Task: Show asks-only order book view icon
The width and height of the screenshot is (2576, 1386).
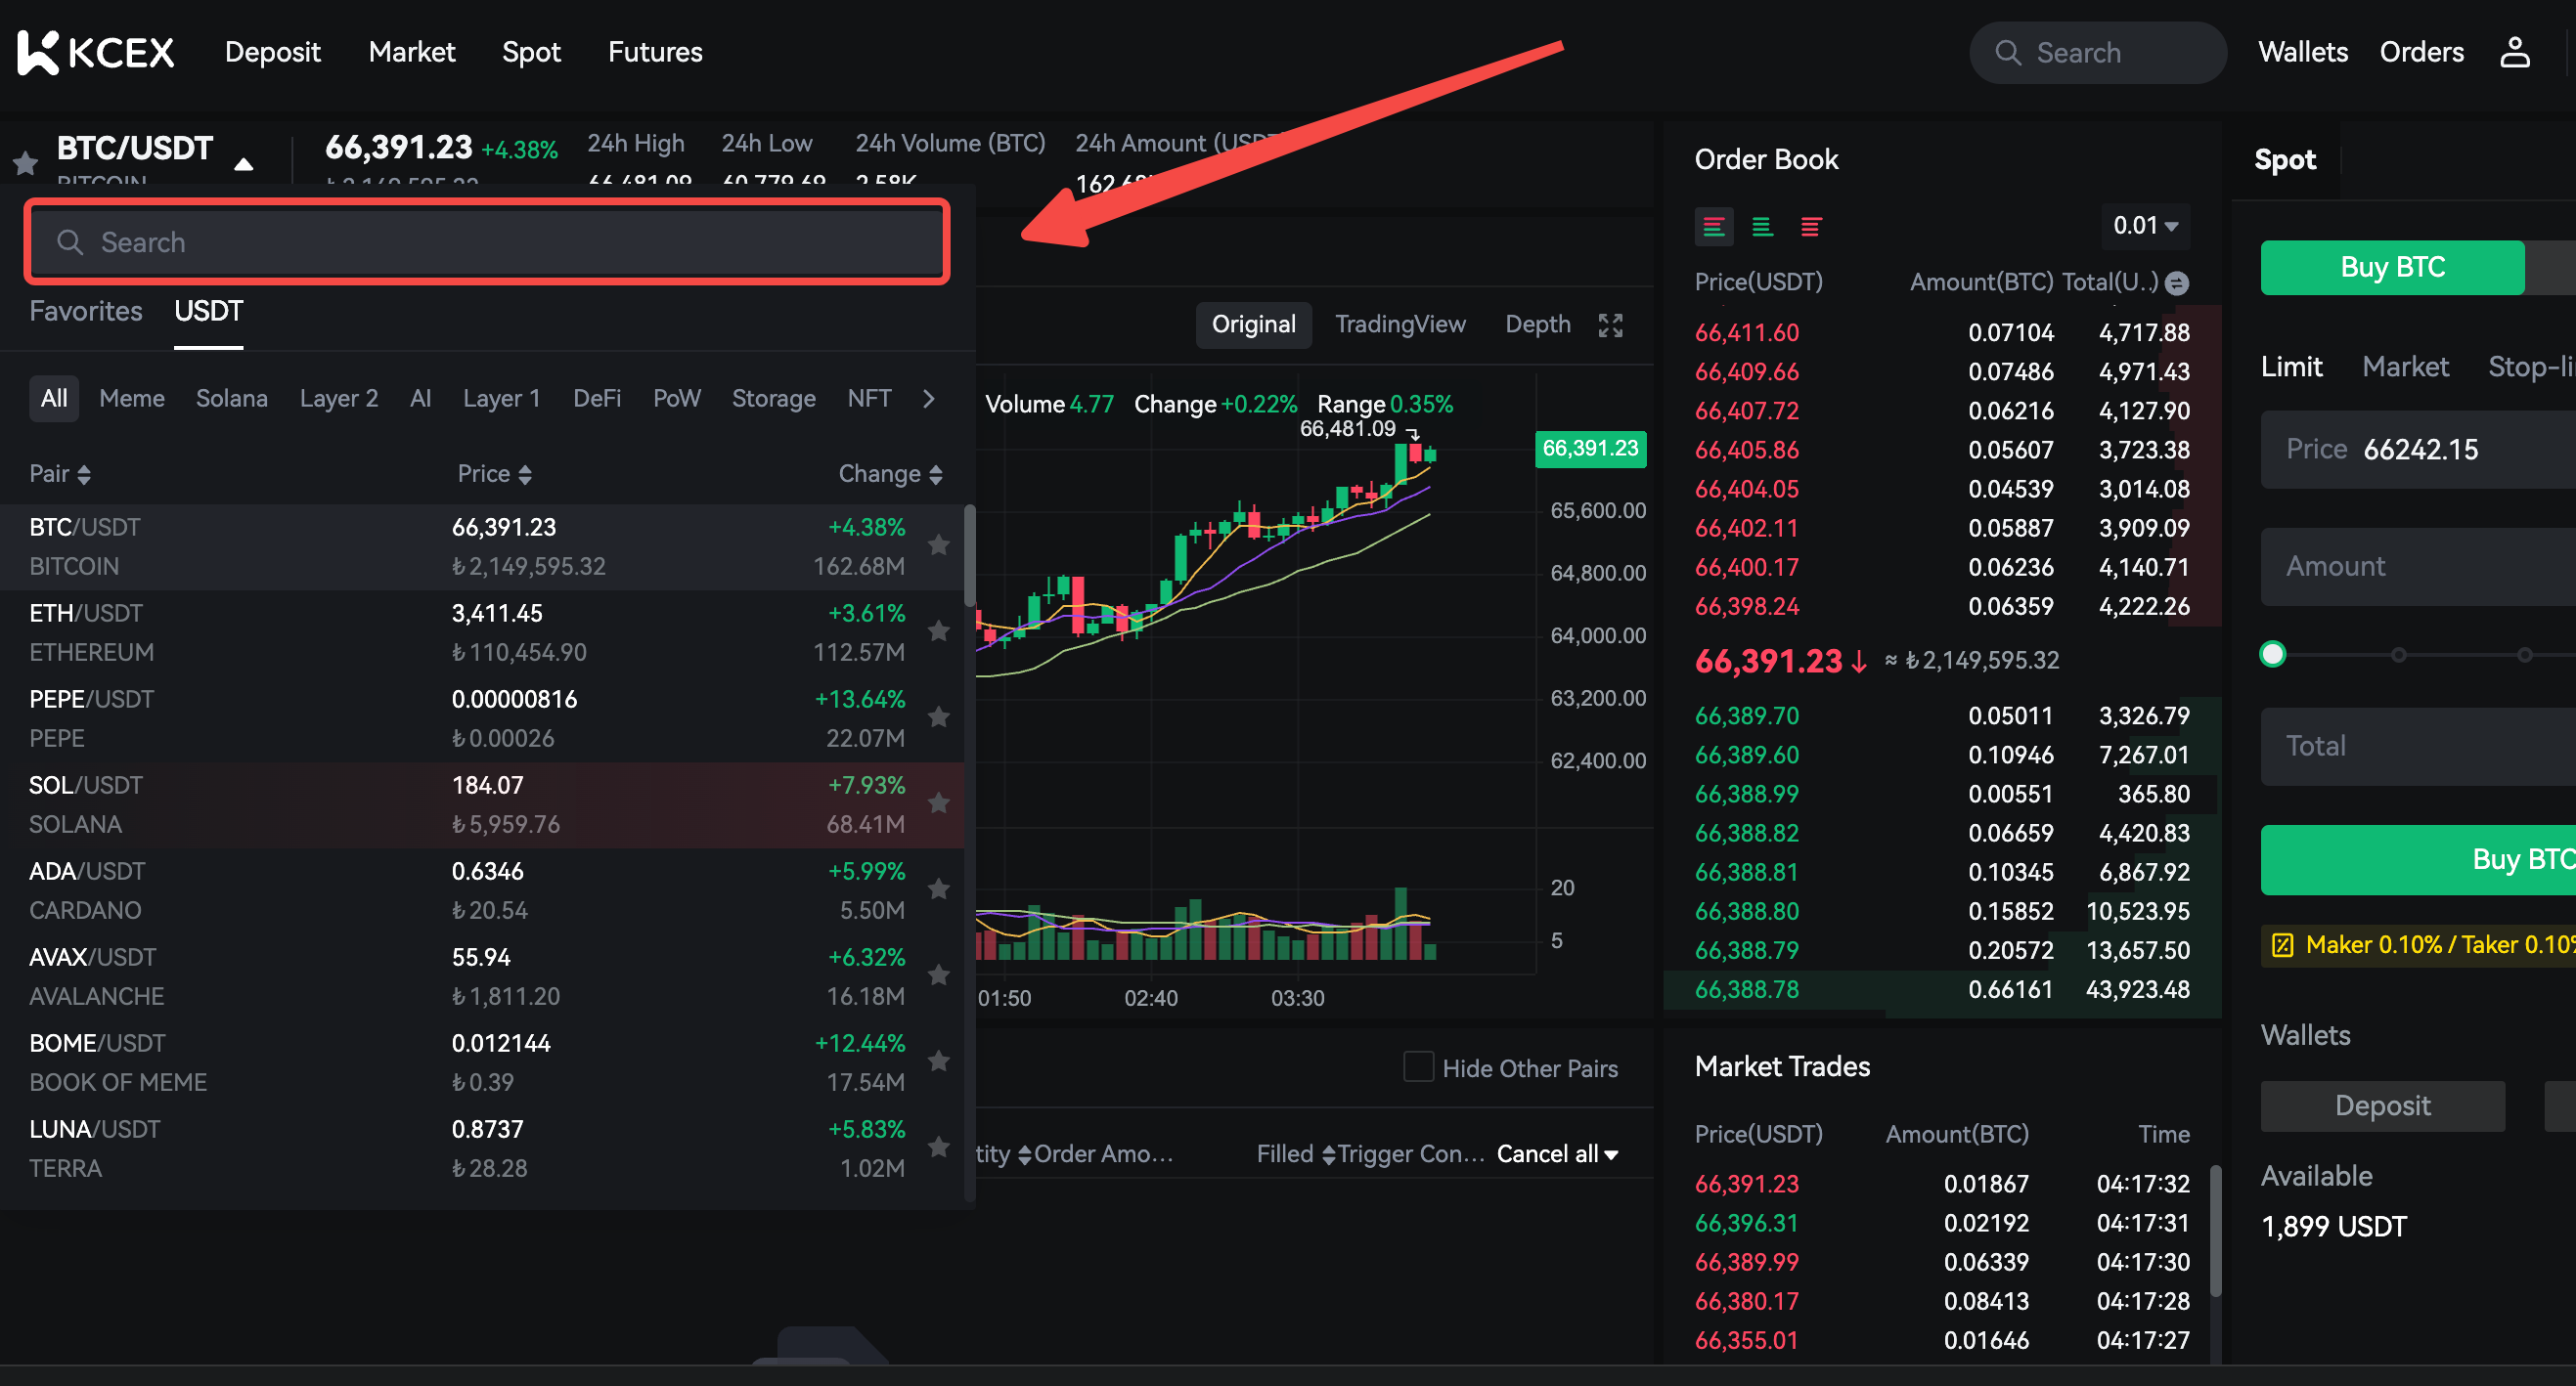Action: (x=1811, y=227)
